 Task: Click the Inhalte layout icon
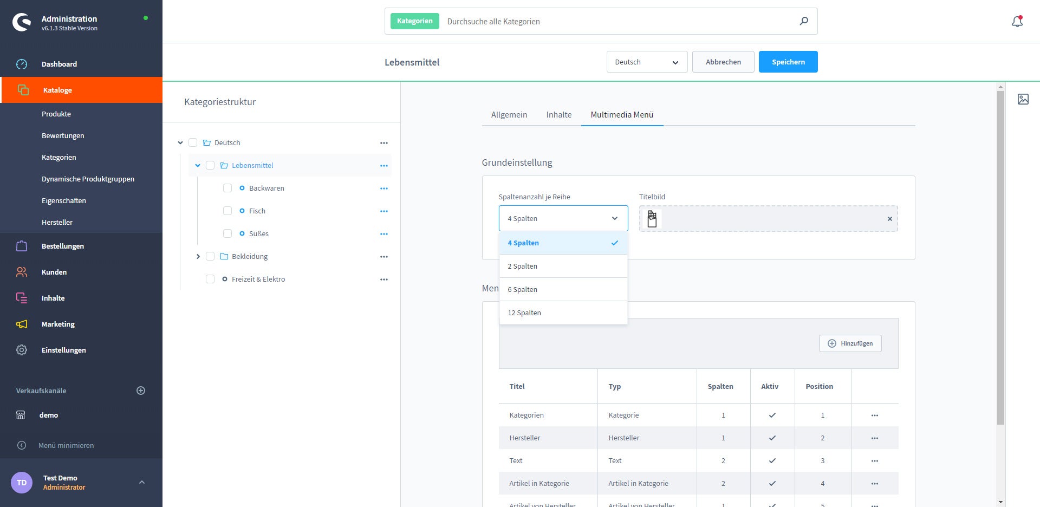pyautogui.click(x=22, y=298)
